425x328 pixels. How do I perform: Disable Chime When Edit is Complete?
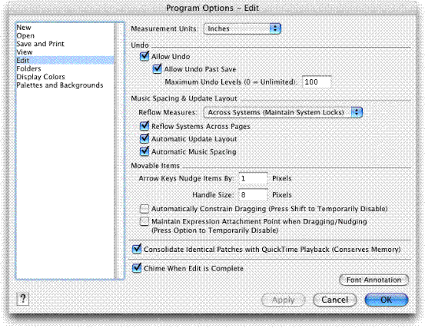coord(137,268)
